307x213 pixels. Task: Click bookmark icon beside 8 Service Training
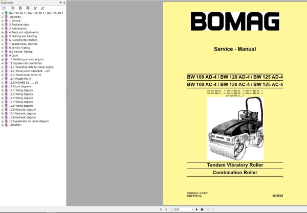click(x=6, y=48)
